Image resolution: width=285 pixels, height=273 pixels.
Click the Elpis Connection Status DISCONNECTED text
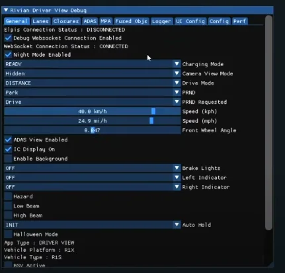pyautogui.click(x=65, y=30)
